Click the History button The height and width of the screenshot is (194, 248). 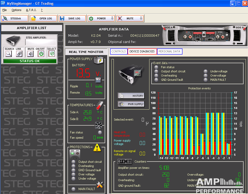click(x=131, y=96)
